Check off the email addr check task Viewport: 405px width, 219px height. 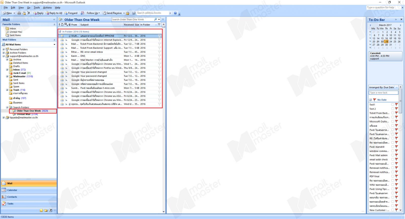coord(393,159)
